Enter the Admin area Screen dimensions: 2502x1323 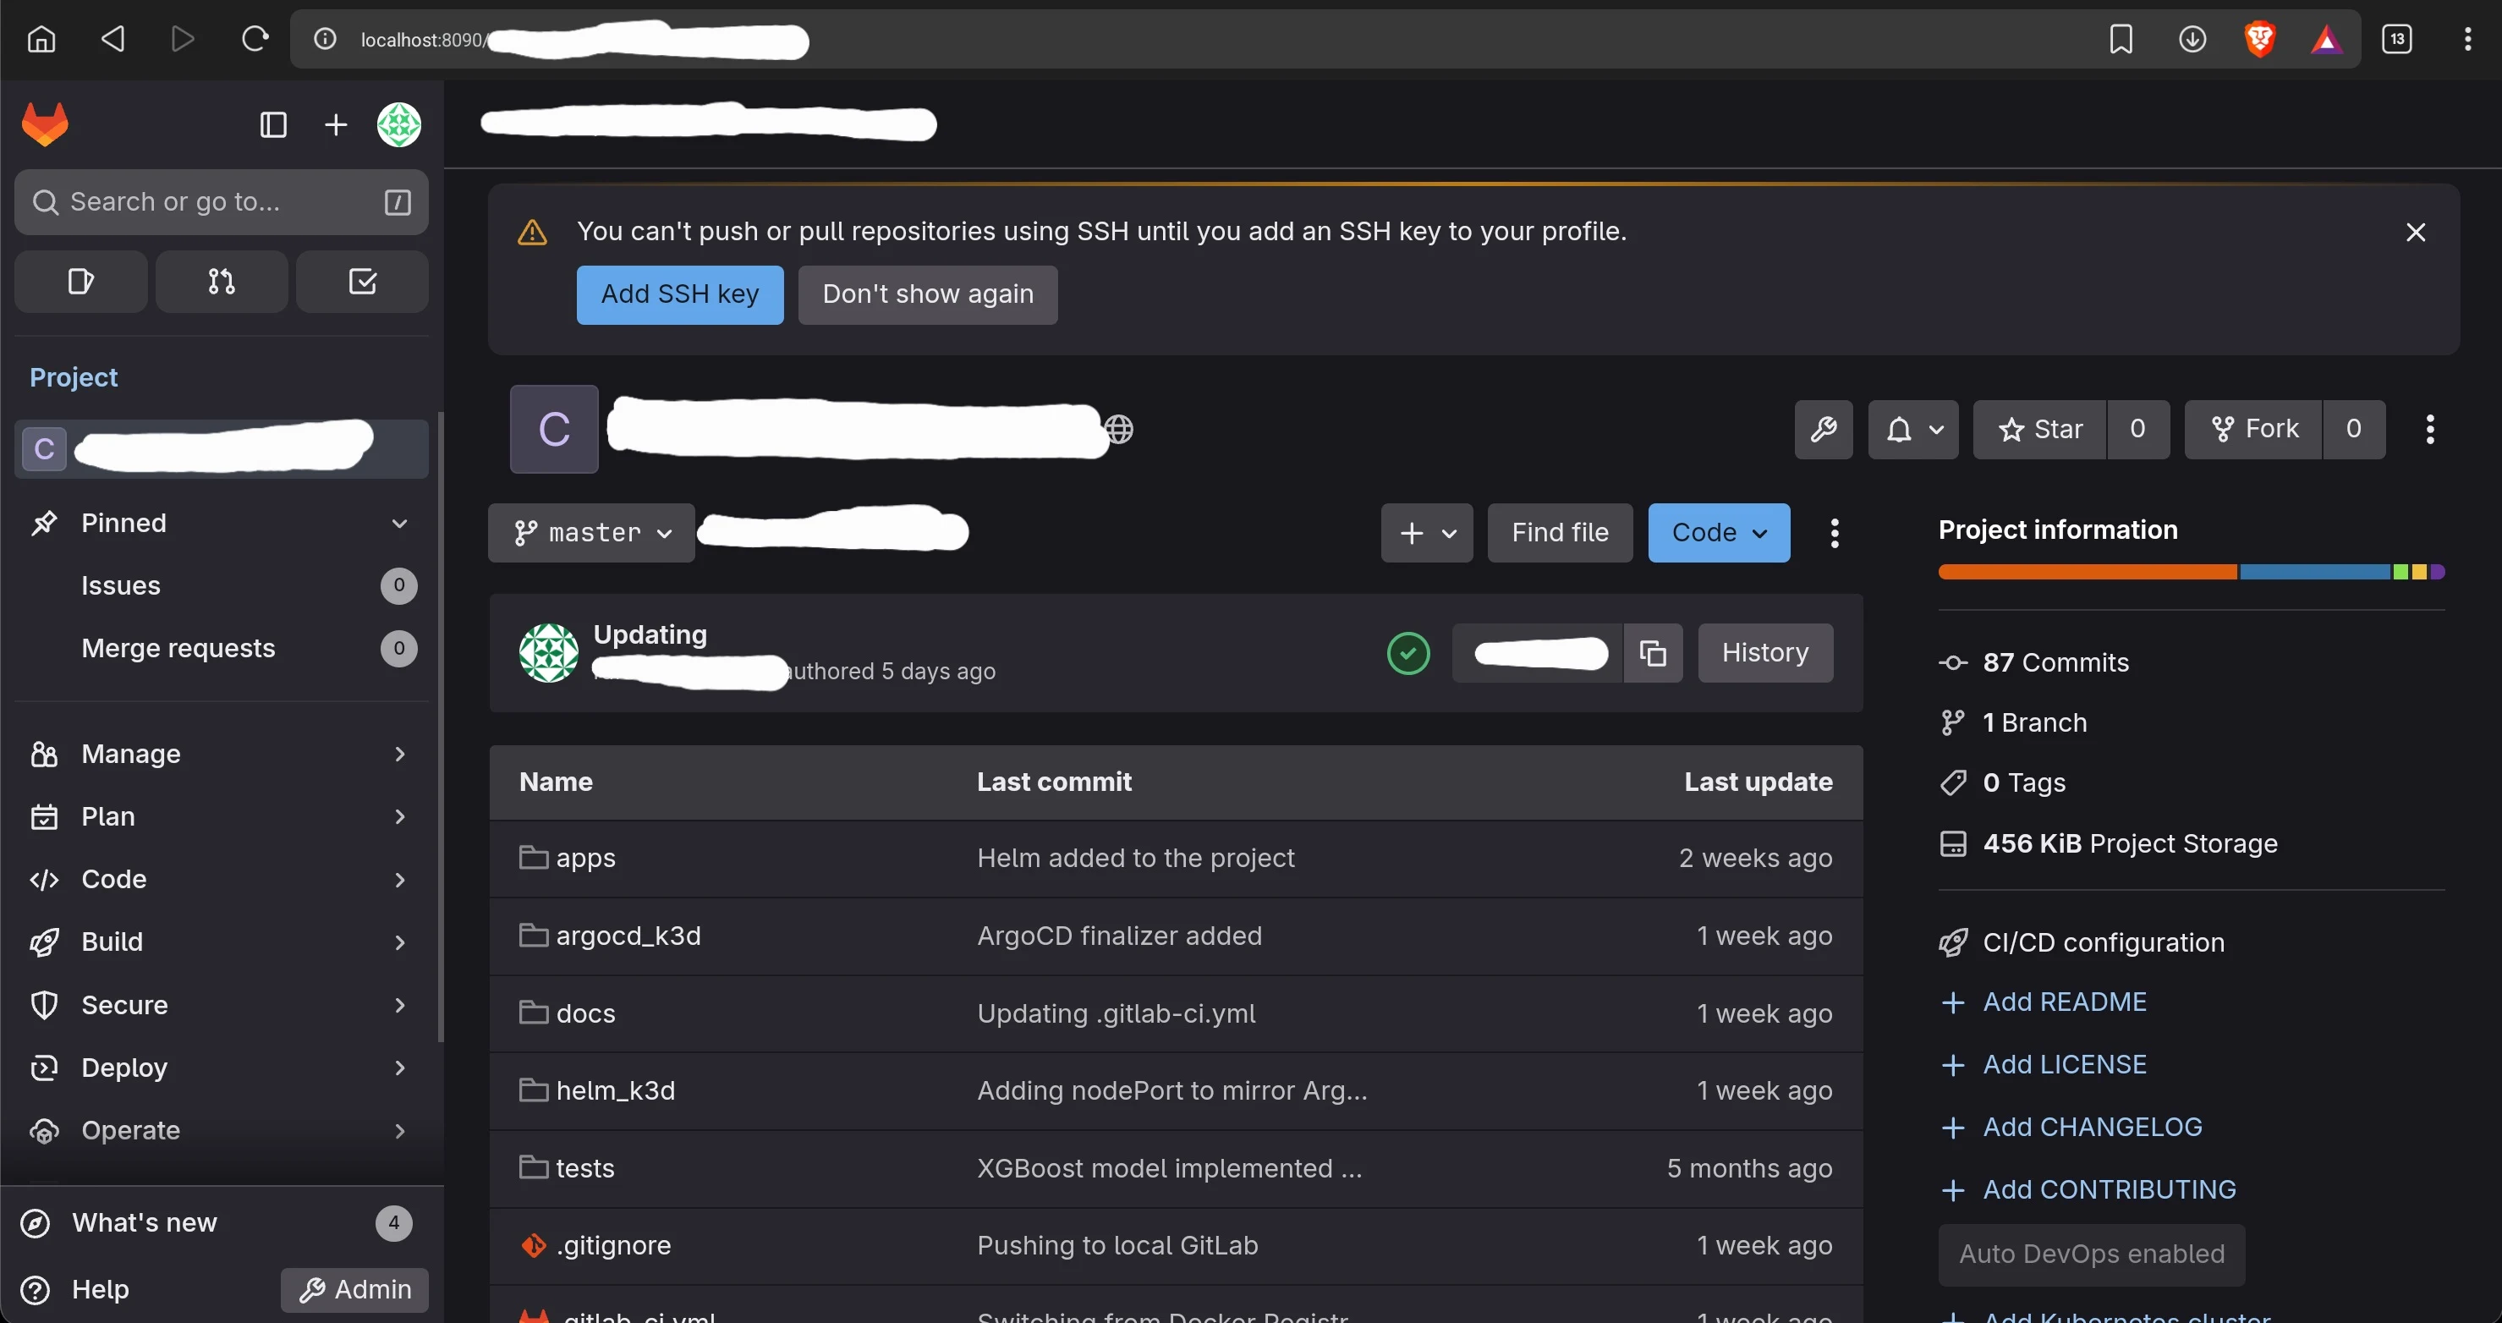(x=354, y=1290)
